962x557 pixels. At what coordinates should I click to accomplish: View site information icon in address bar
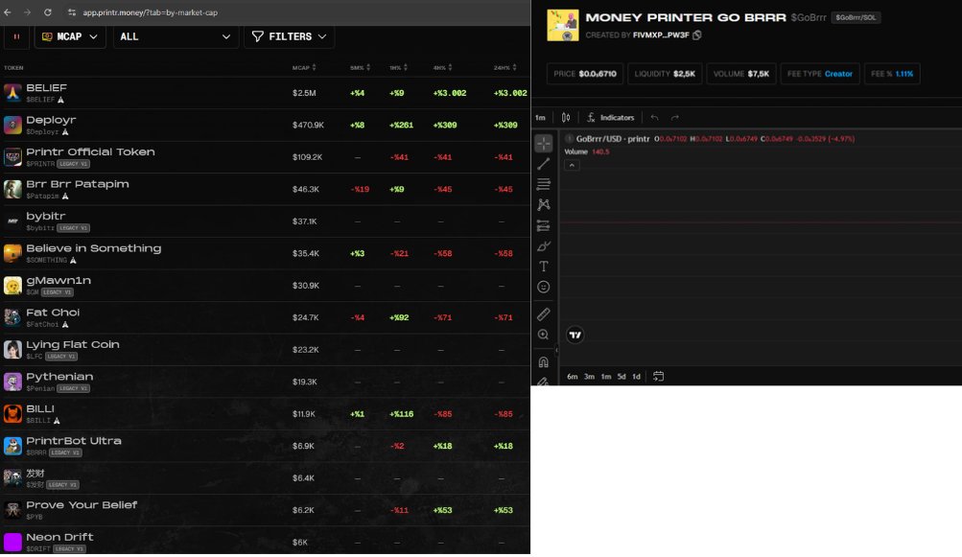(72, 12)
